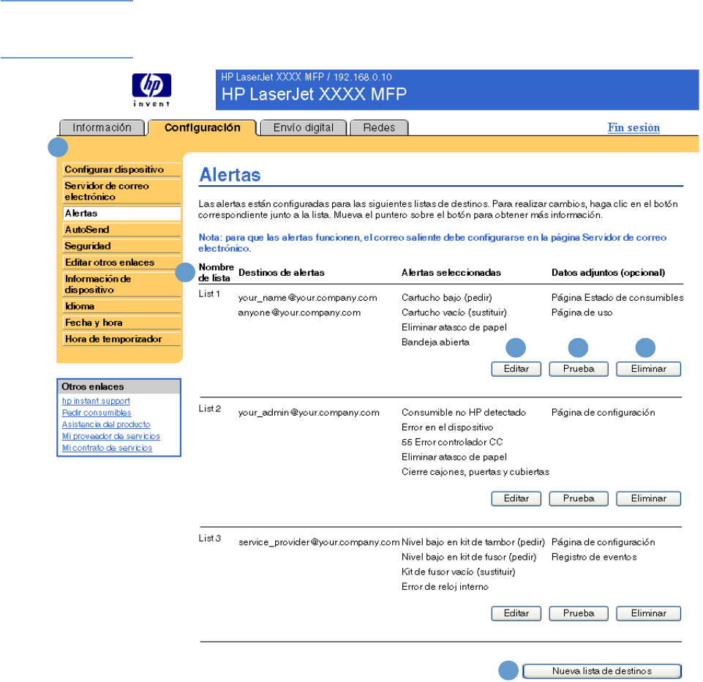Click Cartucho bajo (pedir) alert
The width and height of the screenshot is (703, 682).
[446, 298]
